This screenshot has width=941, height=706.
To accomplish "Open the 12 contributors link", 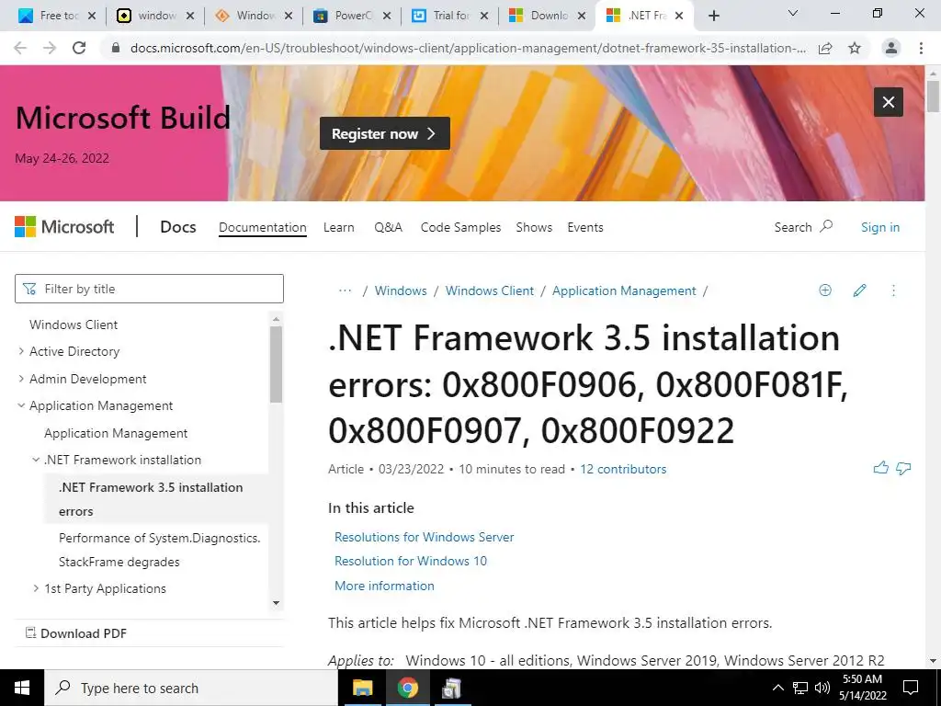I will 623,470.
